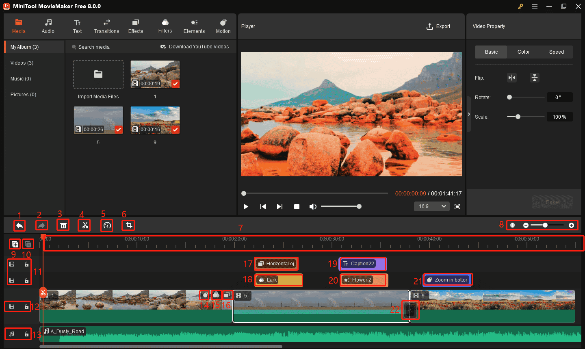Zoom out the timeline with minus icon

[526, 225]
